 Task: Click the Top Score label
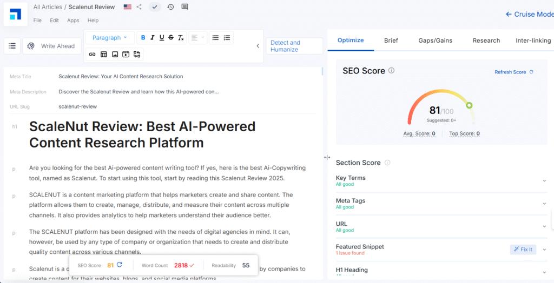coord(464,134)
